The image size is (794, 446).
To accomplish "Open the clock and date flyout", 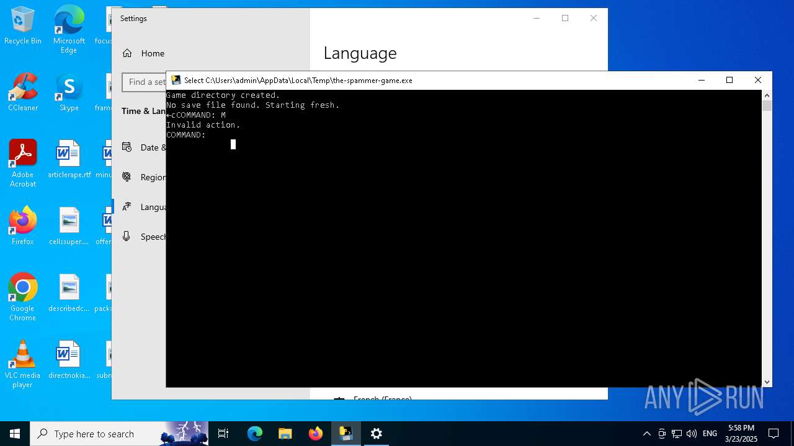I will click(x=741, y=434).
